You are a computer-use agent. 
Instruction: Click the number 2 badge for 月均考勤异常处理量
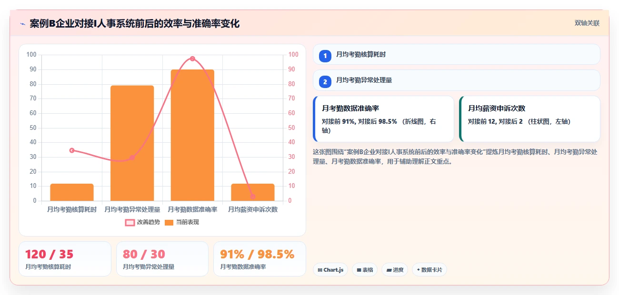pos(325,82)
